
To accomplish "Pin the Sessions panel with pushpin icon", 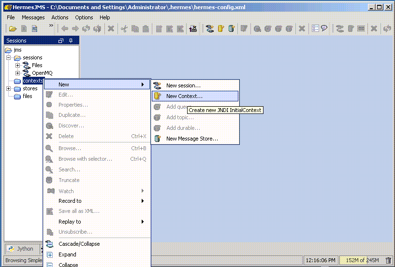I will 71,41.
